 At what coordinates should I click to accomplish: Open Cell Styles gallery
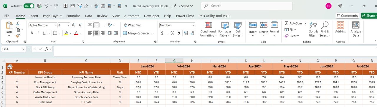coord(238,30)
